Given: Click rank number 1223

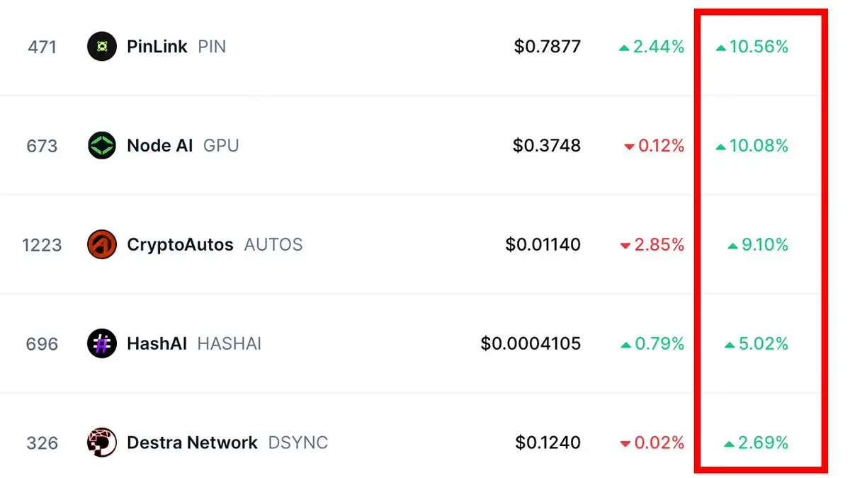Looking at the screenshot, I should pyautogui.click(x=42, y=245).
